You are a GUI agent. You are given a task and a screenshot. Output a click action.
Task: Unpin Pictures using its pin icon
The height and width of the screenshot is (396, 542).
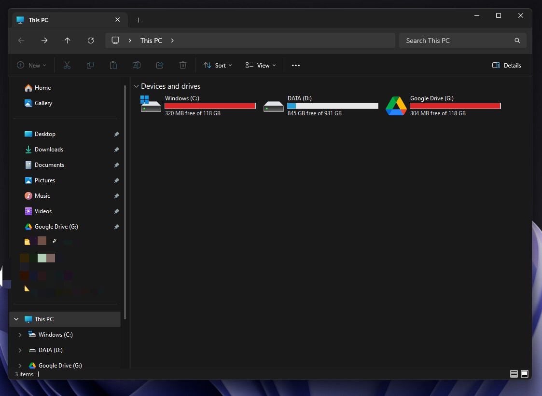(116, 180)
